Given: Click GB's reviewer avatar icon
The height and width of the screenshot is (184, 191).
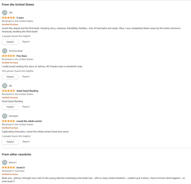Looking at the screenshot, I should 5,86.
